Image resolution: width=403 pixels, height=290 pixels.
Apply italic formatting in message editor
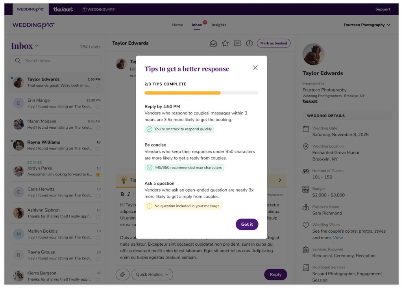pyautogui.click(x=129, y=194)
